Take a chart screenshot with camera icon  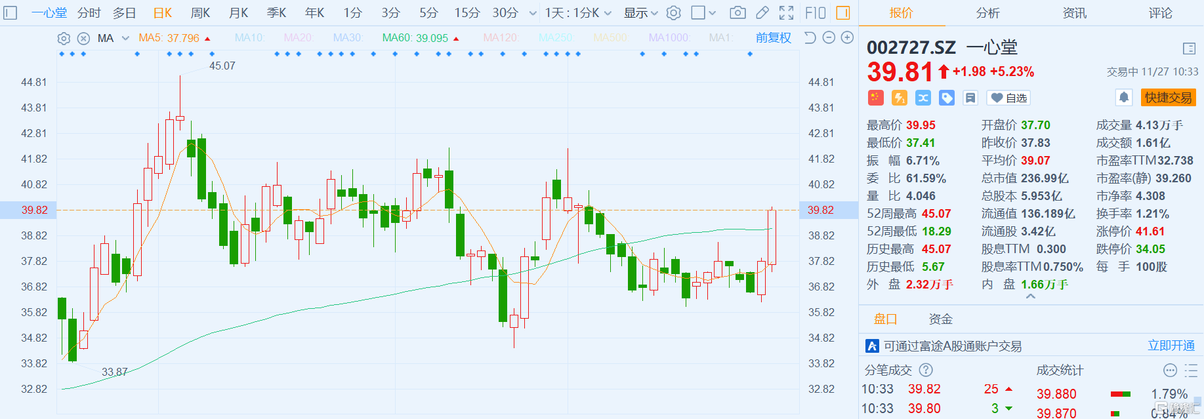tap(738, 12)
